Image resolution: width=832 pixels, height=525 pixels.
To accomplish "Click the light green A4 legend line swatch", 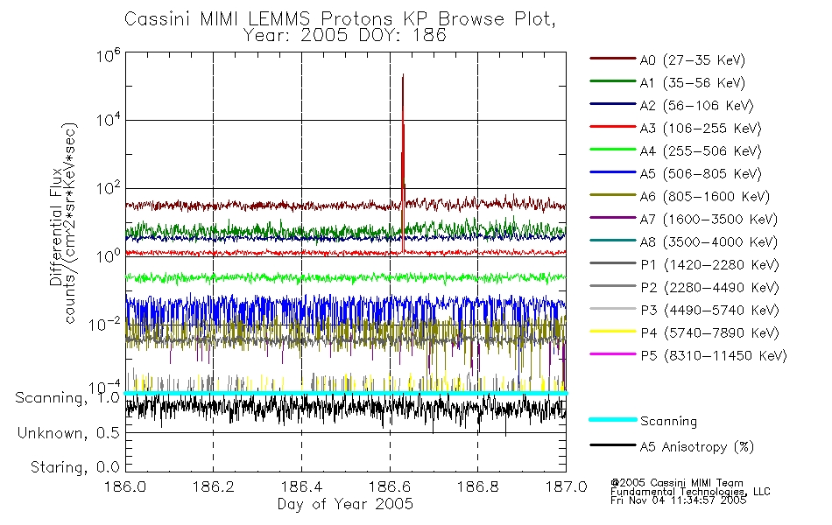I will pyautogui.click(x=613, y=150).
